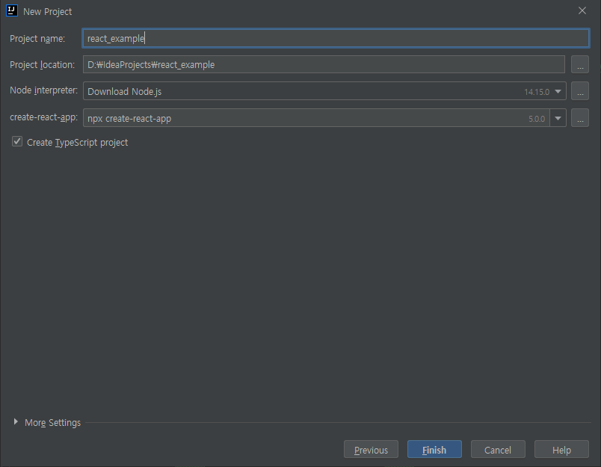Focus the Project name field
Image resolution: width=601 pixels, height=467 pixels.
(x=336, y=38)
